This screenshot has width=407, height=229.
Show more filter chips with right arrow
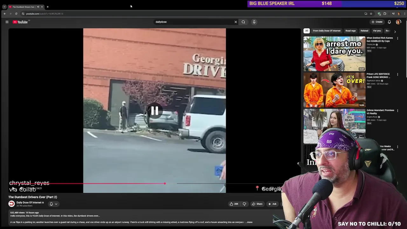(x=395, y=32)
